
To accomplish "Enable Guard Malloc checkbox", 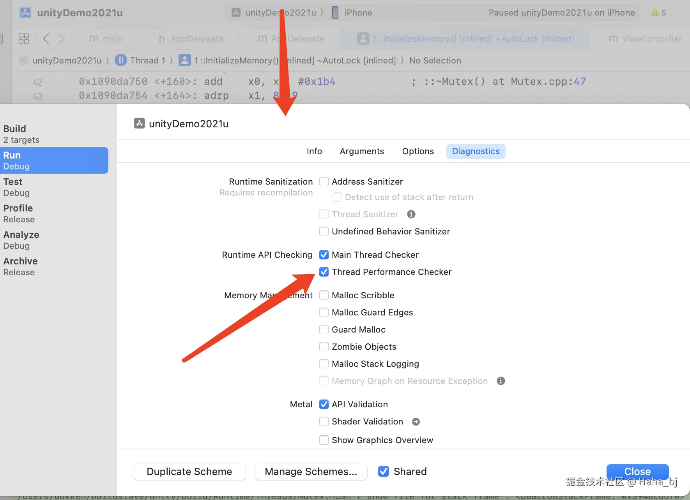I will [324, 329].
